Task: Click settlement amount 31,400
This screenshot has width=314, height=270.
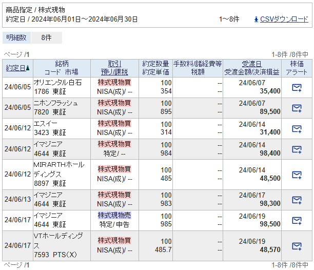Action: click(270, 132)
